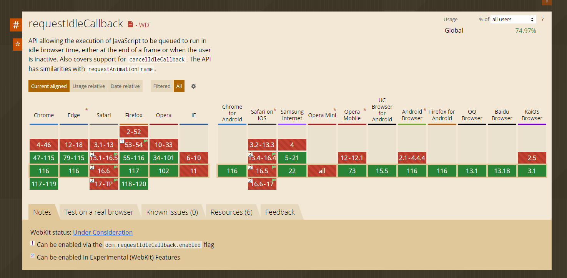
Task: Toggle the Filtered browser view
Action: click(x=162, y=86)
